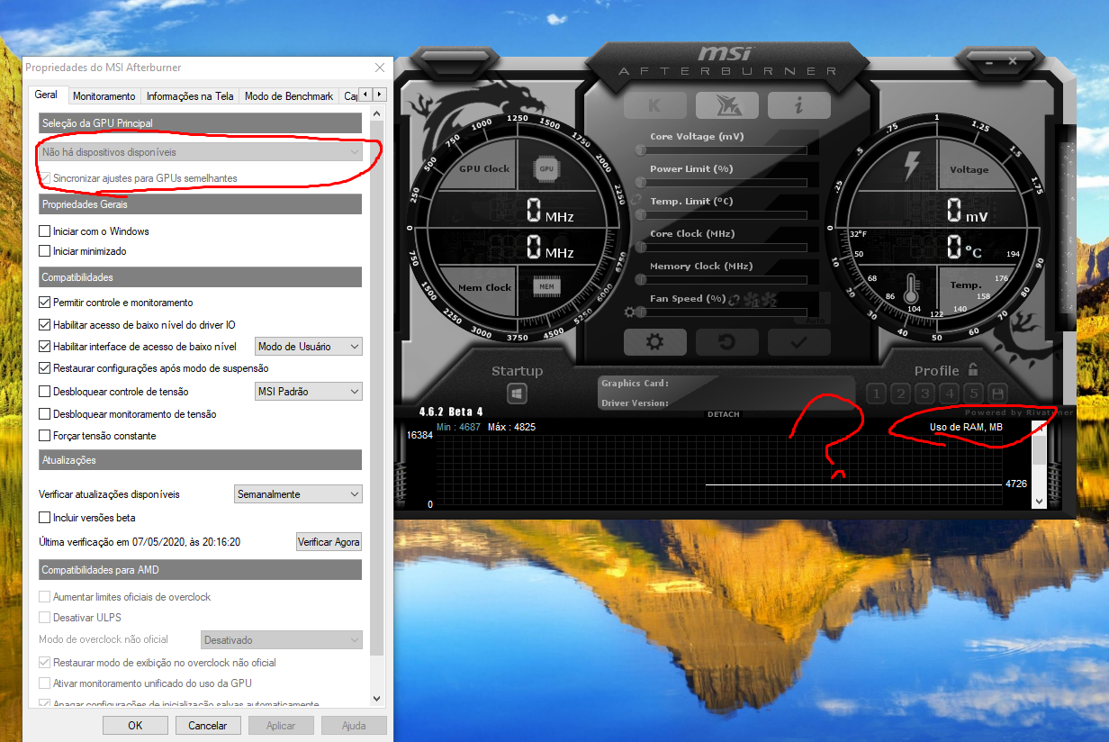This screenshot has width=1109, height=742.
Task: Open the system information i icon
Action: coord(798,105)
